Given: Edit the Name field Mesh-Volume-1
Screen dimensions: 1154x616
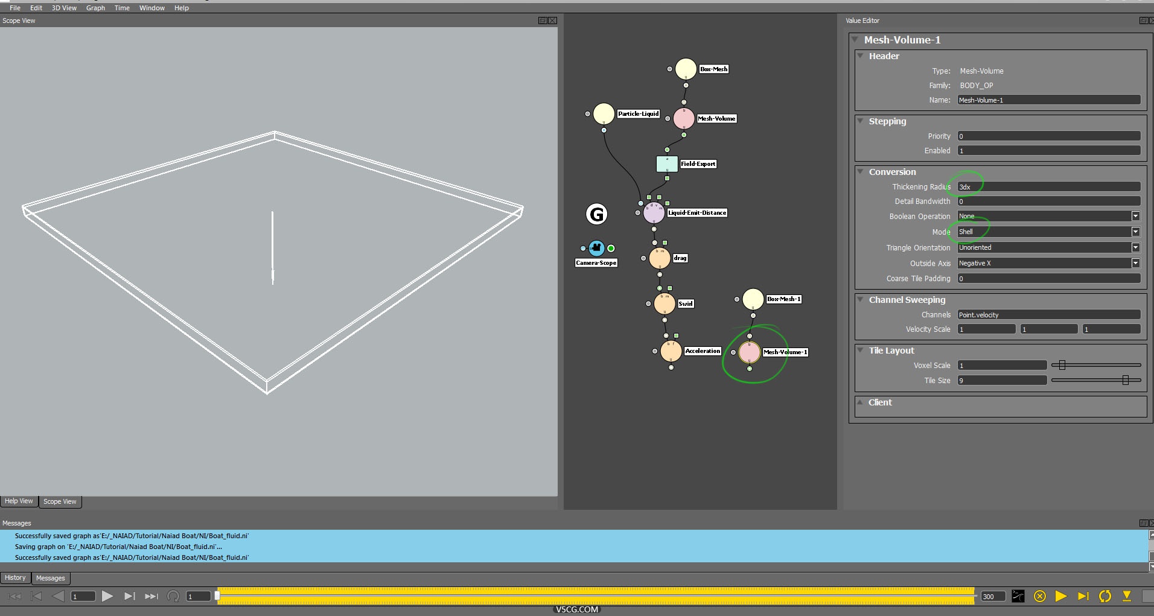Looking at the screenshot, I should pos(1049,100).
